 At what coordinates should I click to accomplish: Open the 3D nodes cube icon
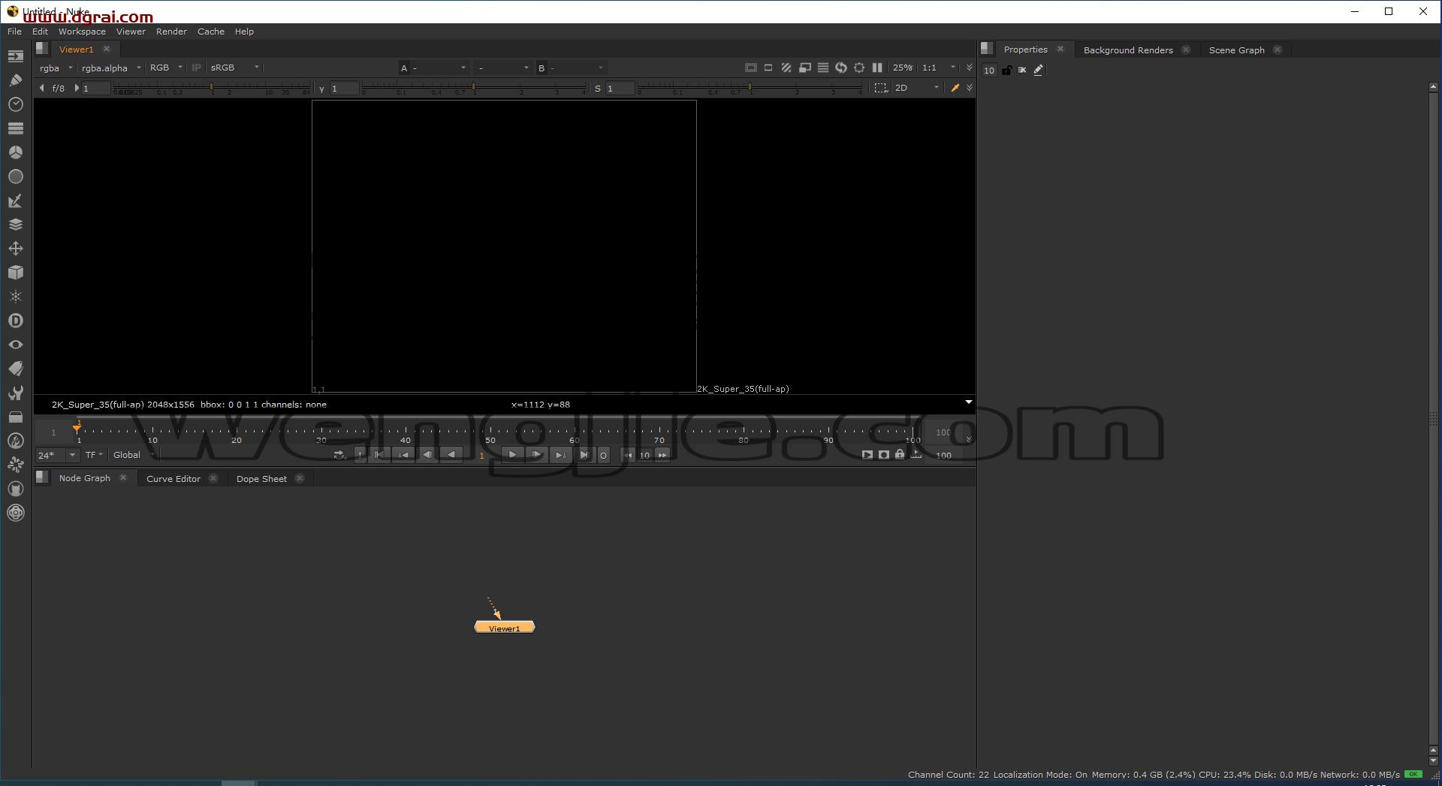pyautogui.click(x=15, y=273)
